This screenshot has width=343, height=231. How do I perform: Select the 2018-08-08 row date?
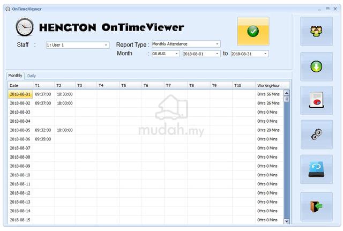(x=20, y=157)
